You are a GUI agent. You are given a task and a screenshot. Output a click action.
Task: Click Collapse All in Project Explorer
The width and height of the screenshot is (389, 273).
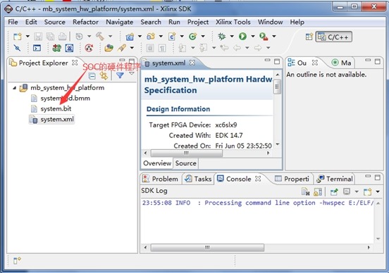pyautogui.click(x=92, y=76)
